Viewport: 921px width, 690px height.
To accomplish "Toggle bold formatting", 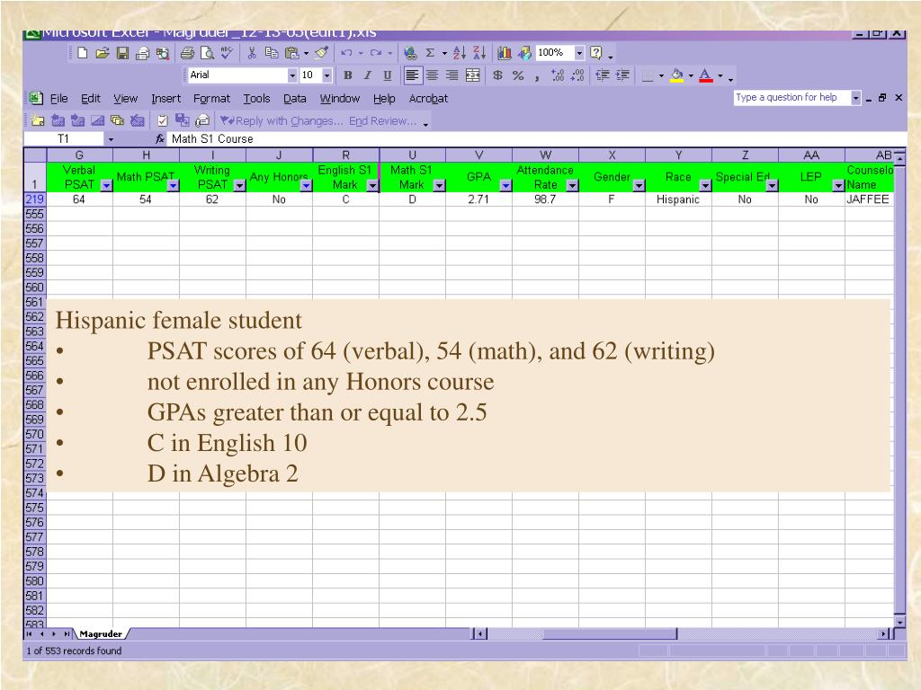I will [x=348, y=75].
